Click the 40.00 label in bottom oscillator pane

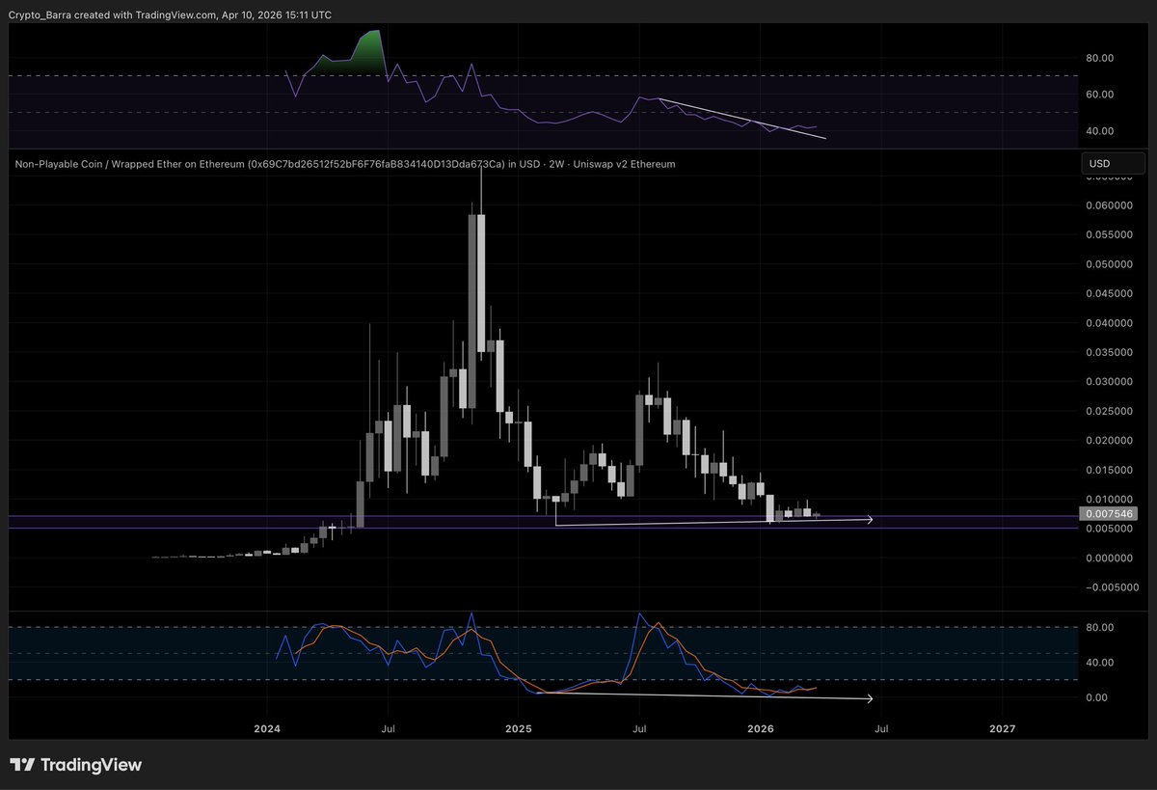pyautogui.click(x=1100, y=663)
